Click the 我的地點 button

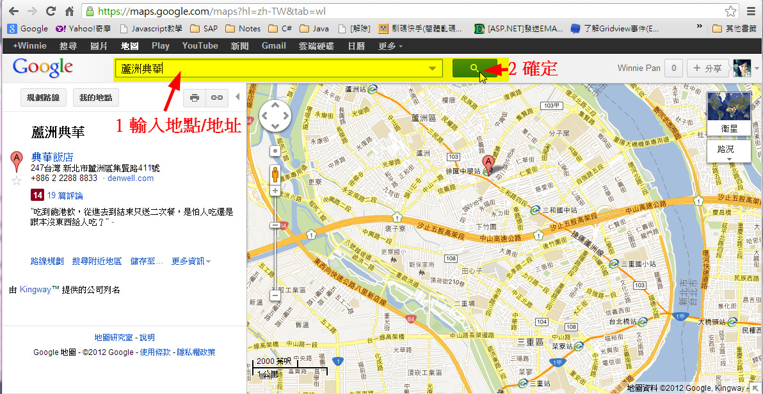pos(96,98)
